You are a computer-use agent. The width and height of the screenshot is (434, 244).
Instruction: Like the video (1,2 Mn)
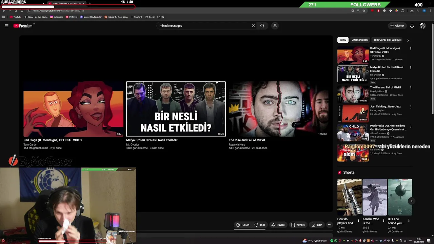(x=242, y=225)
